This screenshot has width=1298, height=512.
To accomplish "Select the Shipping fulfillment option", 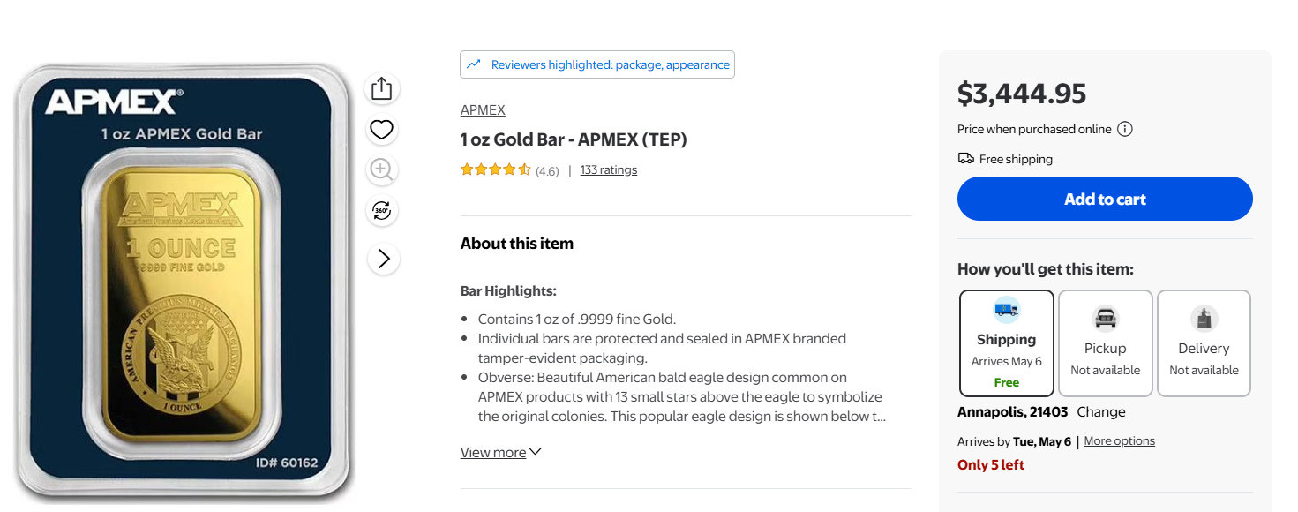I will pos(1006,343).
